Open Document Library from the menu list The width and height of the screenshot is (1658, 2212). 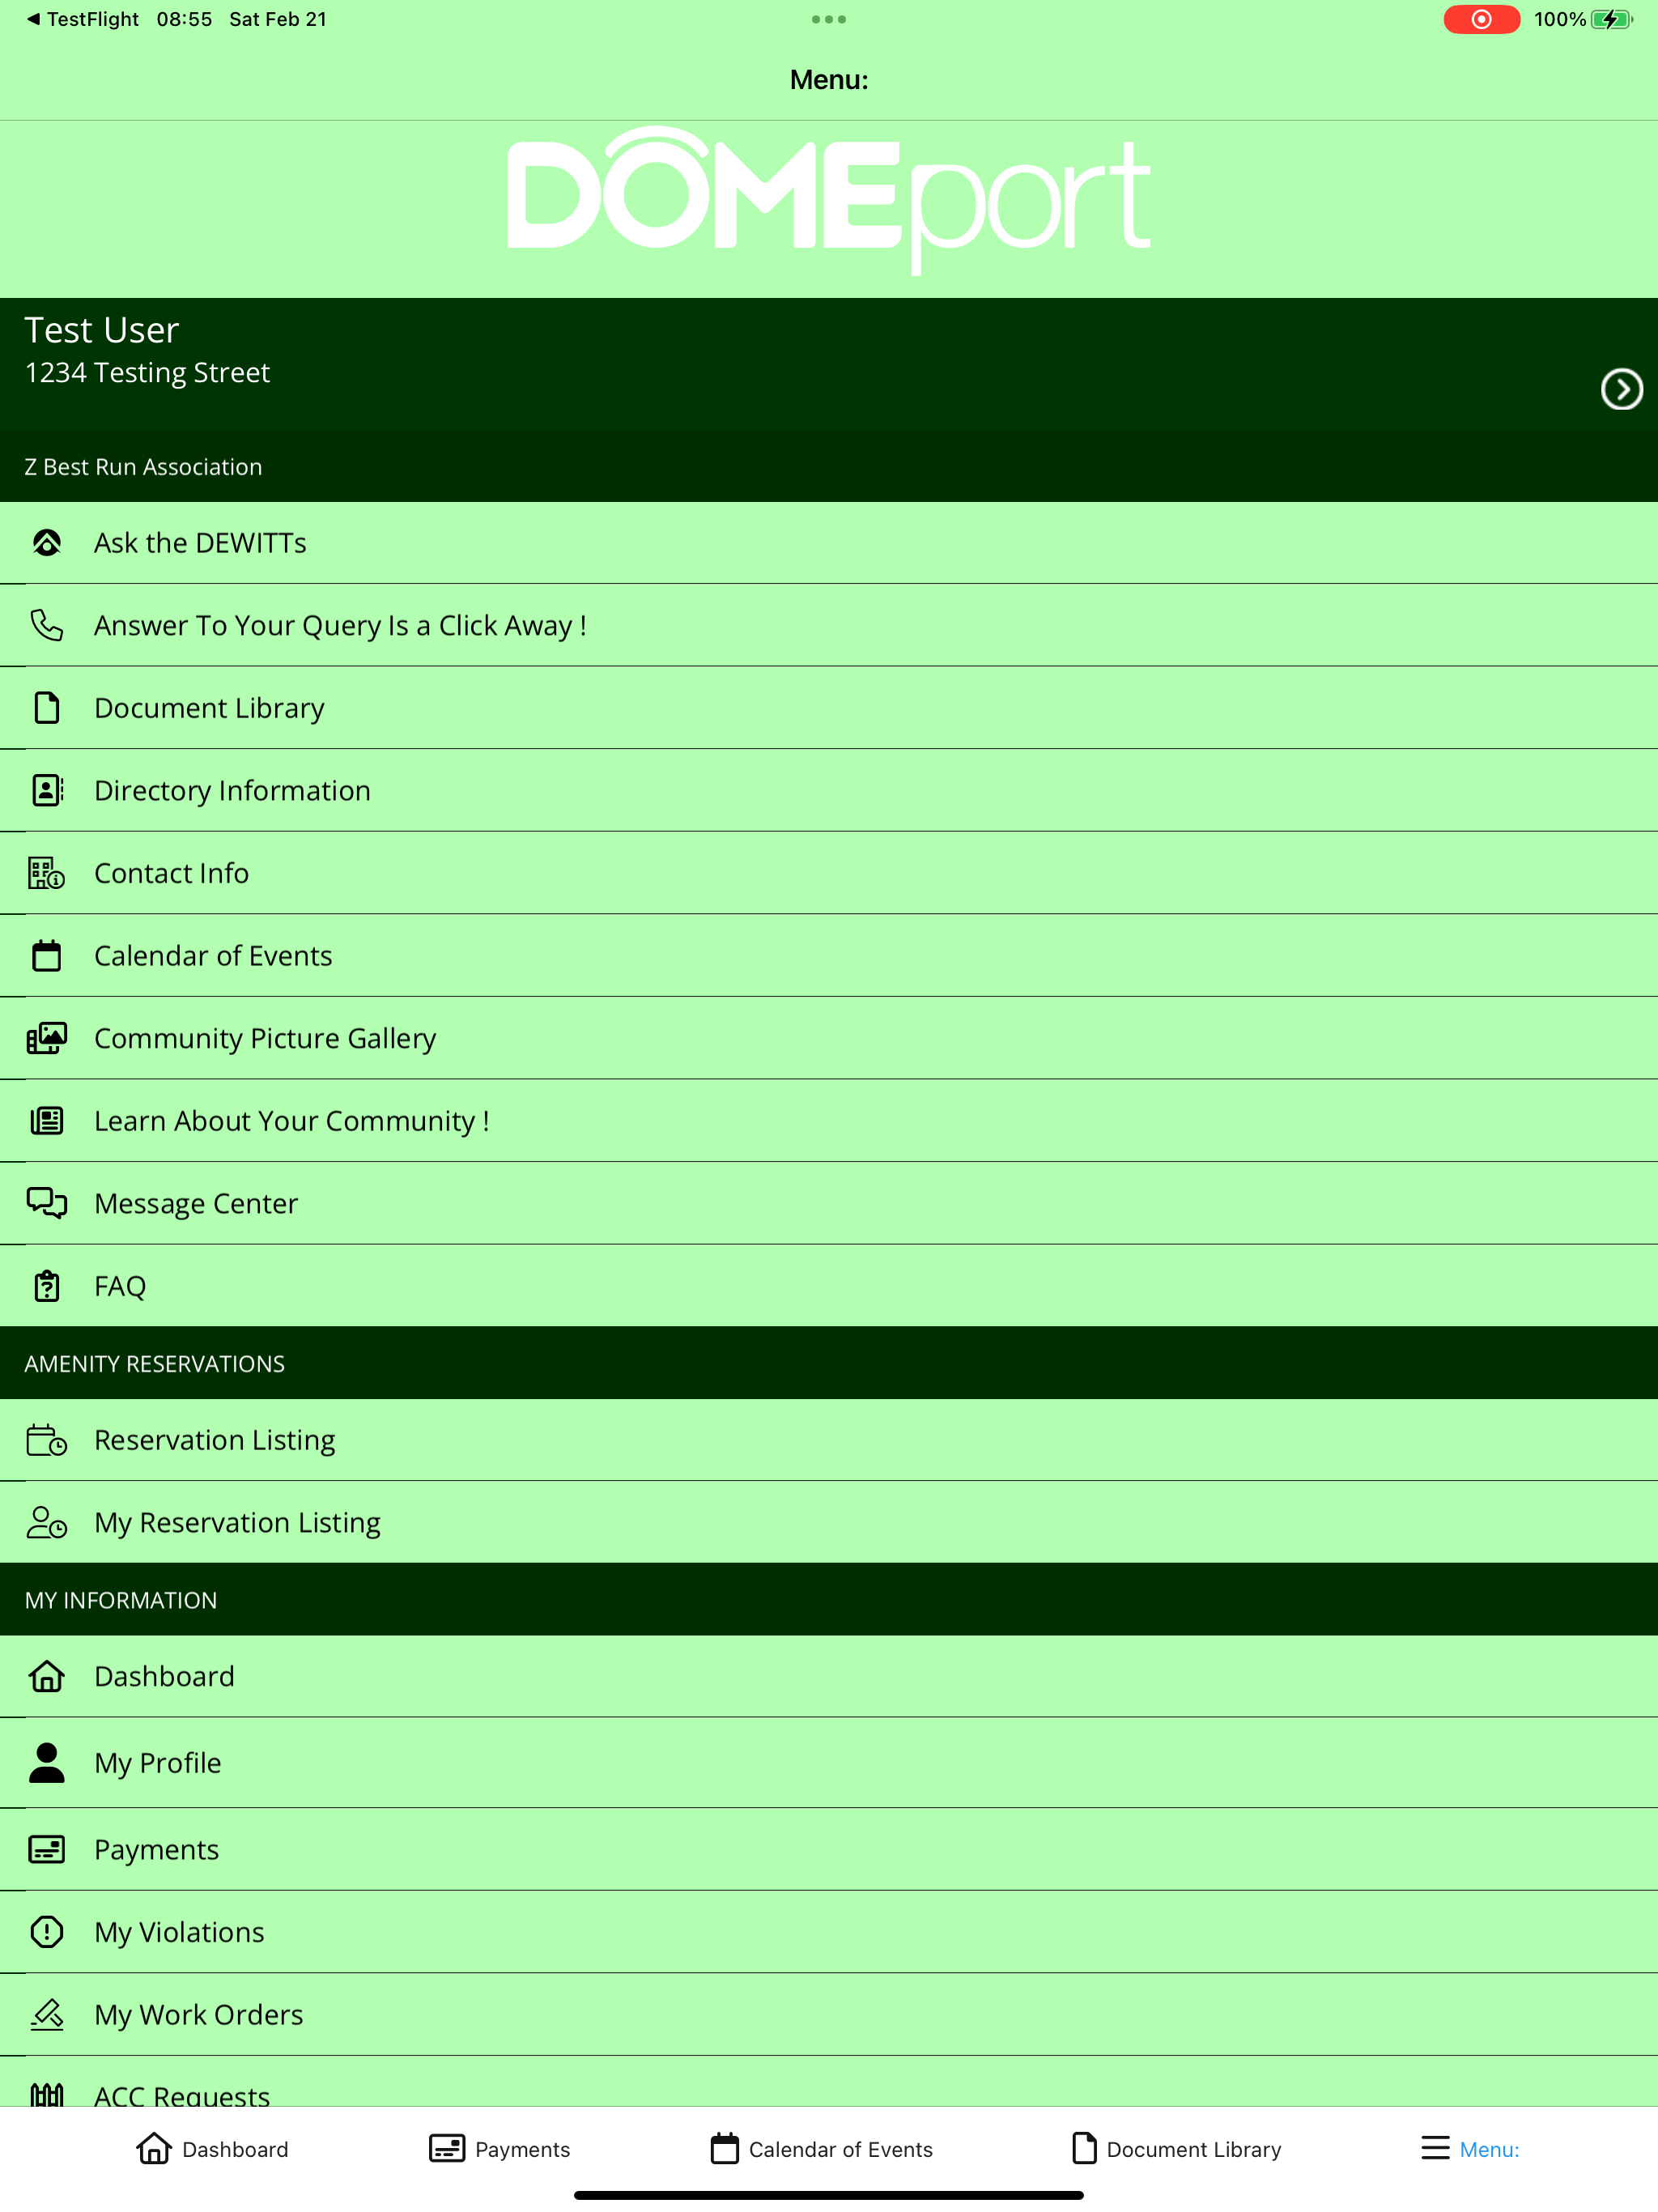829,708
